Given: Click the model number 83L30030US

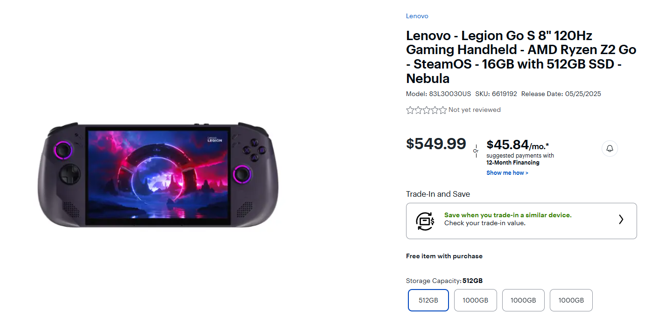Looking at the screenshot, I should [x=450, y=93].
